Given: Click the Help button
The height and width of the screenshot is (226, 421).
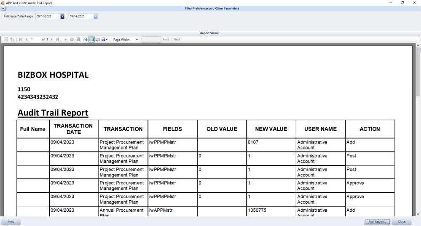Looking at the screenshot, I should coord(11,221).
